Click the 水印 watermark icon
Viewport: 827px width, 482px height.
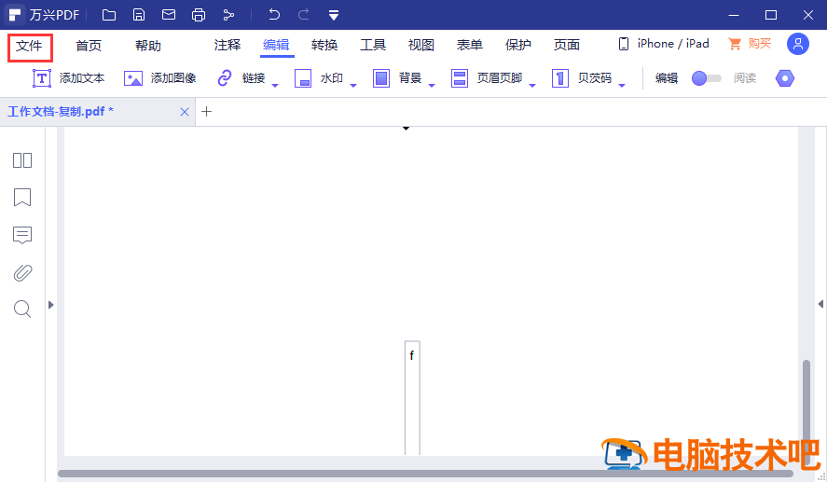[303, 78]
